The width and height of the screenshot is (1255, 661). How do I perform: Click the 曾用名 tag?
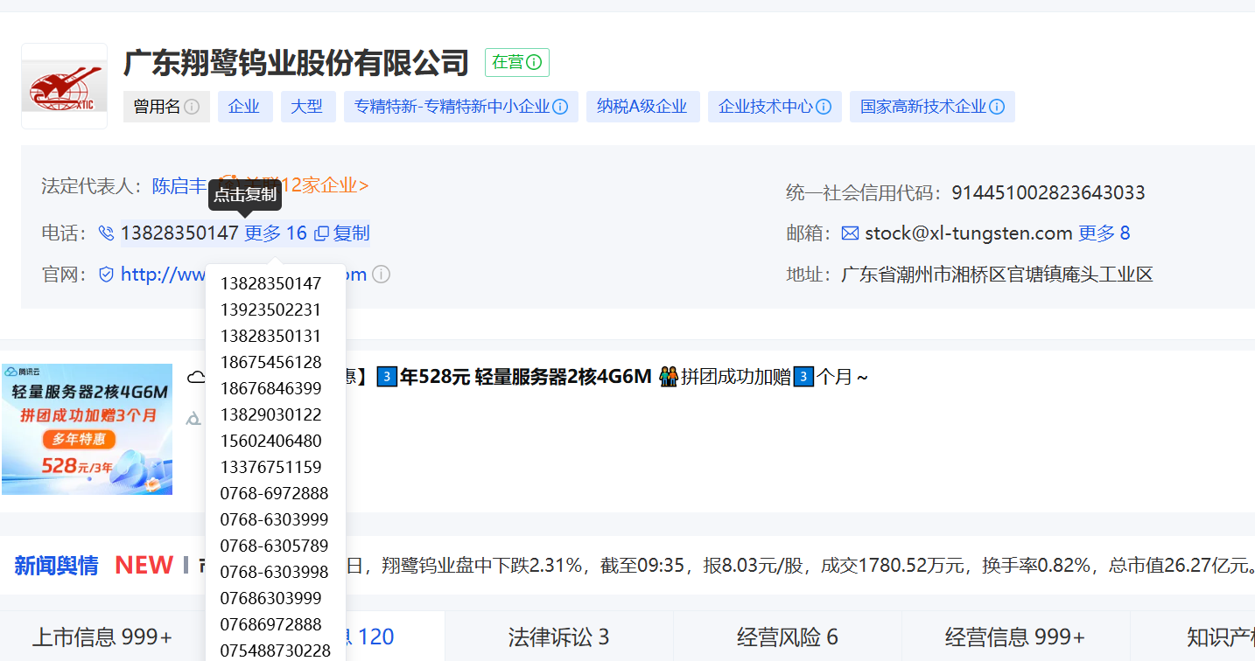(166, 107)
